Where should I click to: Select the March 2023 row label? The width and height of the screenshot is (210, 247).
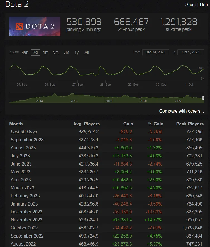tap(22, 188)
